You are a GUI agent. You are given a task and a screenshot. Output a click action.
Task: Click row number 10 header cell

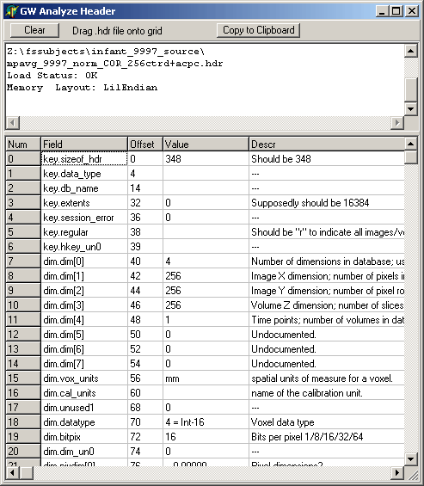tap(23, 305)
